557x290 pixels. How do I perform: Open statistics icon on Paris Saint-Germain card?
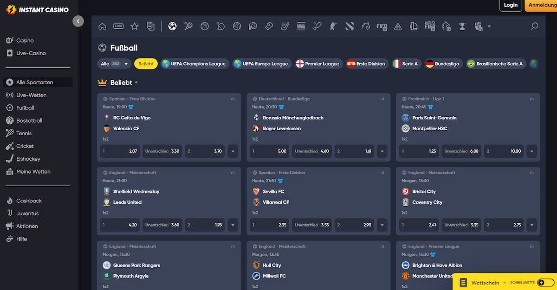pyautogui.click(x=531, y=99)
